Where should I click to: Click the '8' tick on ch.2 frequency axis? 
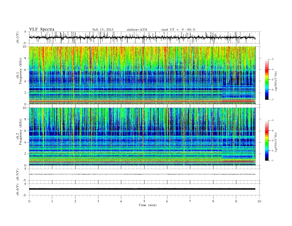pyautogui.click(x=26, y=119)
